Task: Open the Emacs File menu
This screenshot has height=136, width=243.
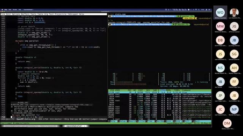Action: (3, 14)
